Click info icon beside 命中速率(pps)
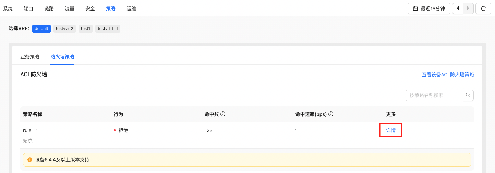This screenshot has width=495, height=173. 331,114
